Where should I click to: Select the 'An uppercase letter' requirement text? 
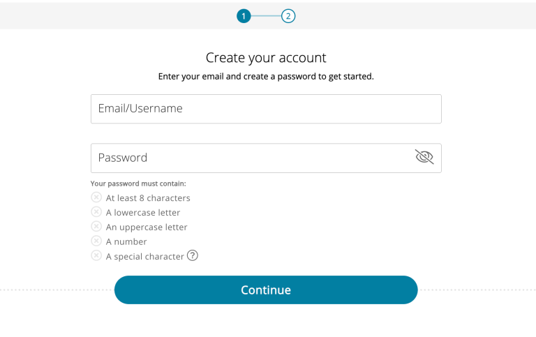(147, 227)
